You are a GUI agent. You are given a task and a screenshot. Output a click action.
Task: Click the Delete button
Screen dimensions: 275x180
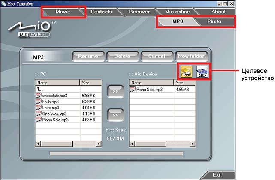pos(122,56)
